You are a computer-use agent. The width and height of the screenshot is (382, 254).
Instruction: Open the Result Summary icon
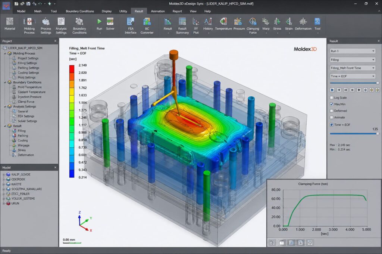coord(182,25)
